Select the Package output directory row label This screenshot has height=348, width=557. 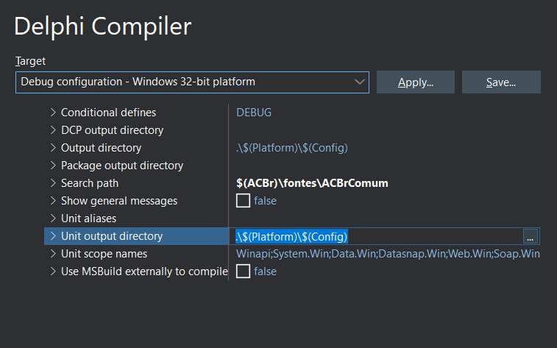point(122,166)
